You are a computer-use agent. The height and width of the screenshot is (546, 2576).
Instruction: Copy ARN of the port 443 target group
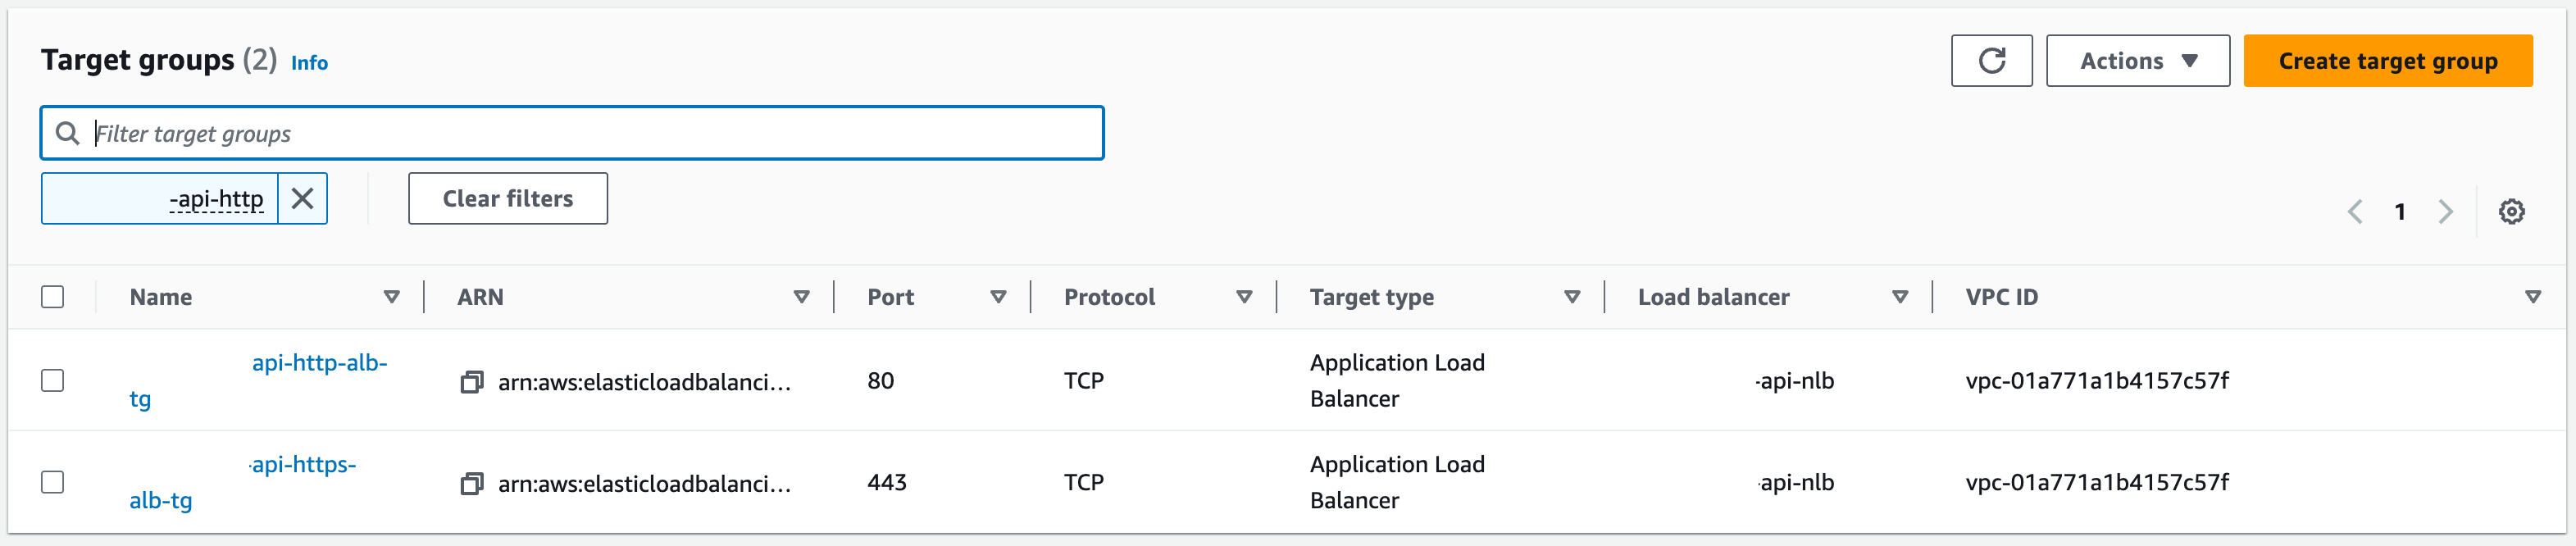tap(471, 484)
